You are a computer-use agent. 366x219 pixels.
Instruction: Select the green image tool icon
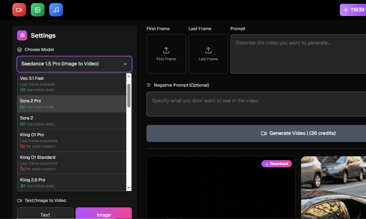coord(37,10)
